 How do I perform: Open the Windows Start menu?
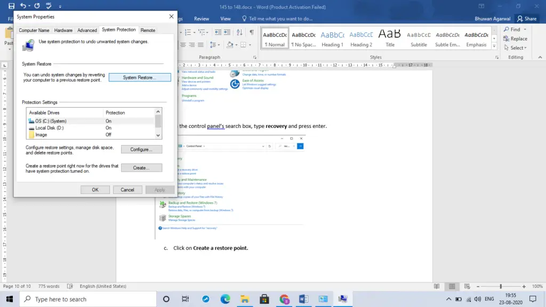[x=10, y=299]
